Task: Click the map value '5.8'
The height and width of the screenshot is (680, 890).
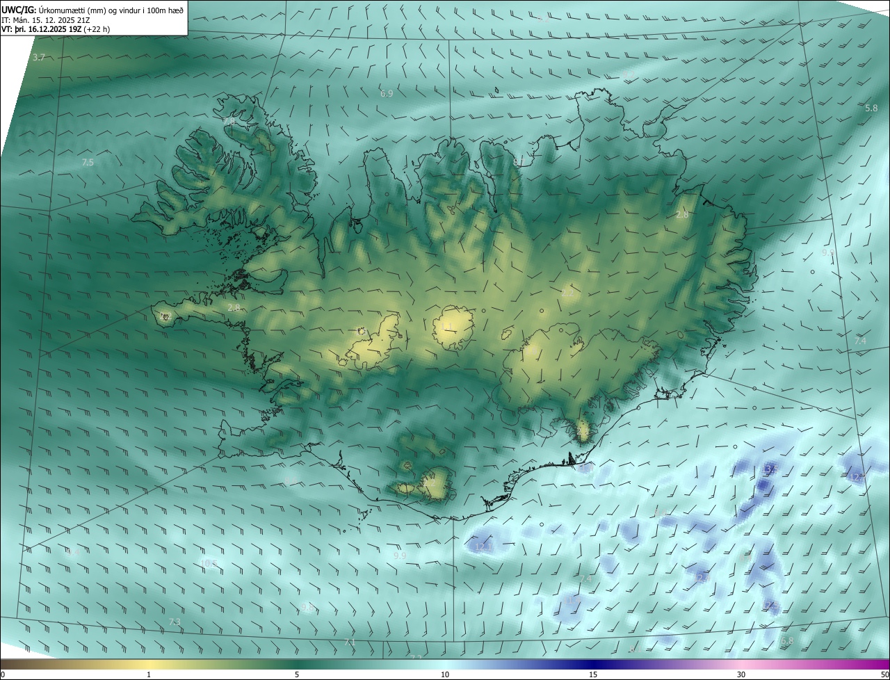Action: click(x=871, y=108)
